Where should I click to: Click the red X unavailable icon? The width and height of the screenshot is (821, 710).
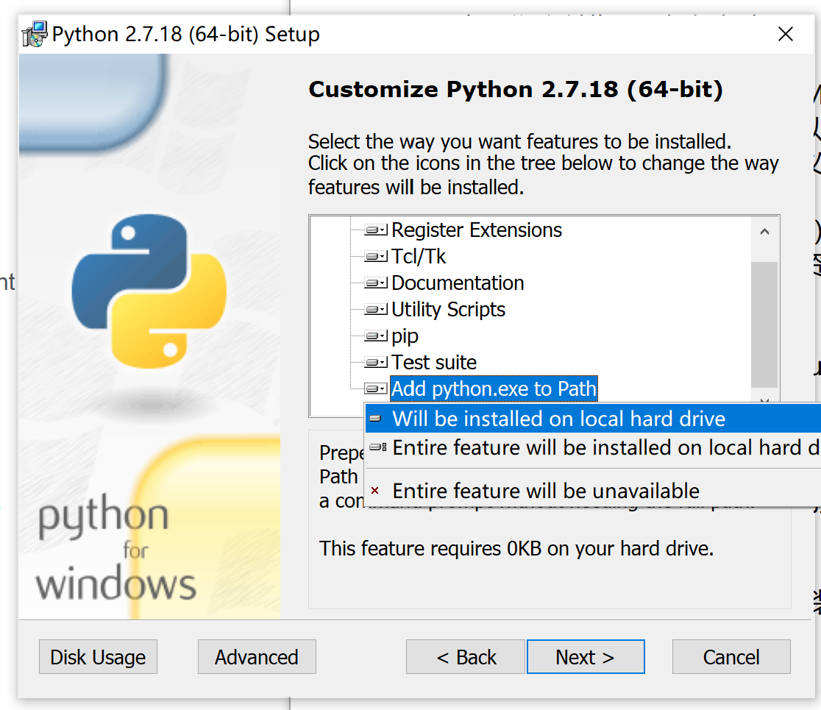pyautogui.click(x=375, y=491)
